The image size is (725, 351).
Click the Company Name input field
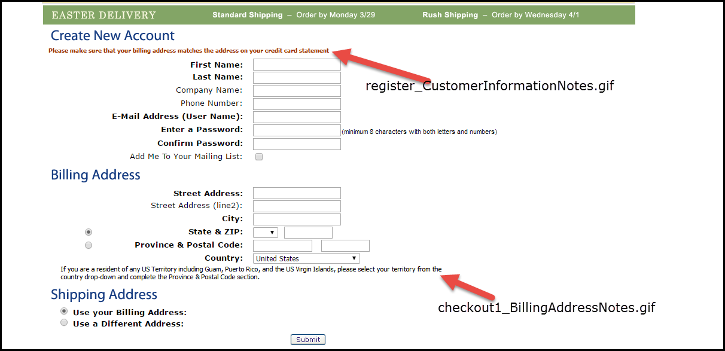[x=297, y=91]
